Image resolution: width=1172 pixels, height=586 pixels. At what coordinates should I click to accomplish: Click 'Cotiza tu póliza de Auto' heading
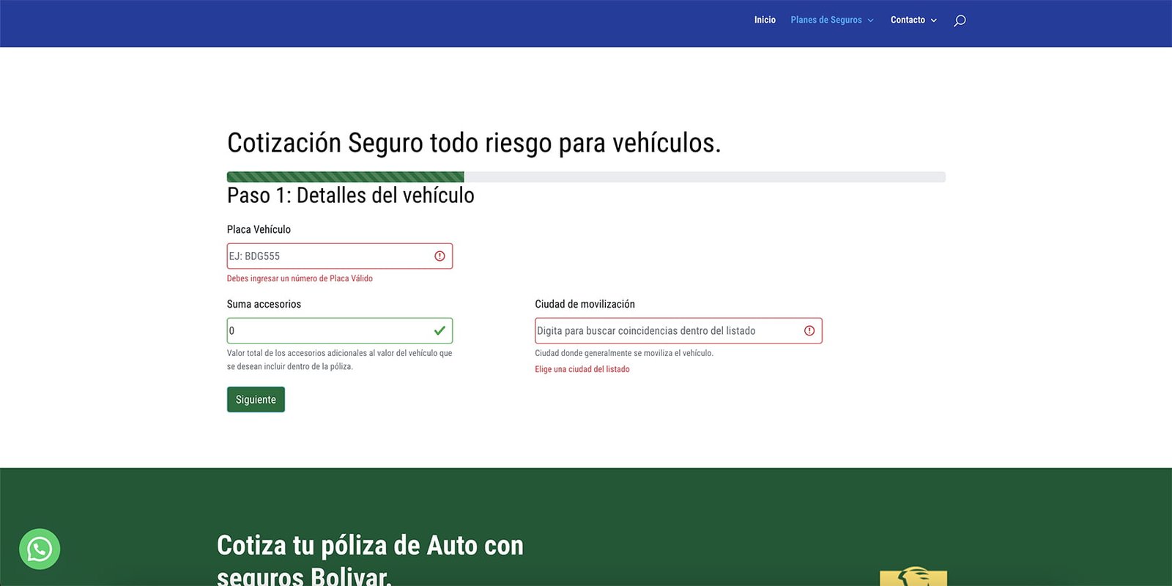click(x=370, y=560)
